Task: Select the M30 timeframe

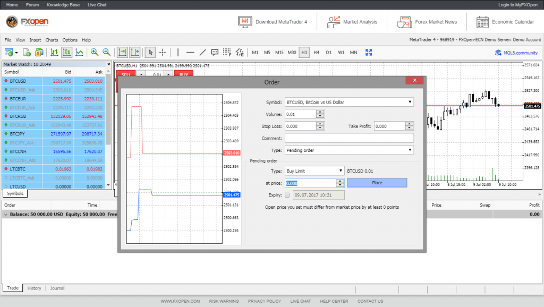Action: [x=292, y=53]
